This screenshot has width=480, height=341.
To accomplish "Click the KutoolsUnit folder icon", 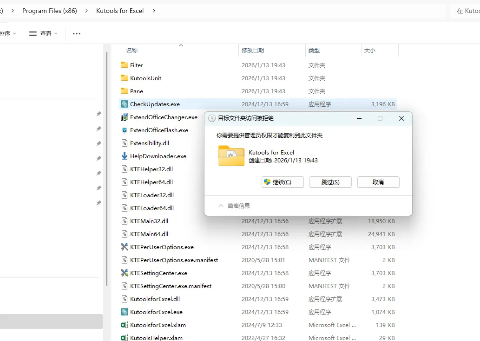I will [124, 78].
